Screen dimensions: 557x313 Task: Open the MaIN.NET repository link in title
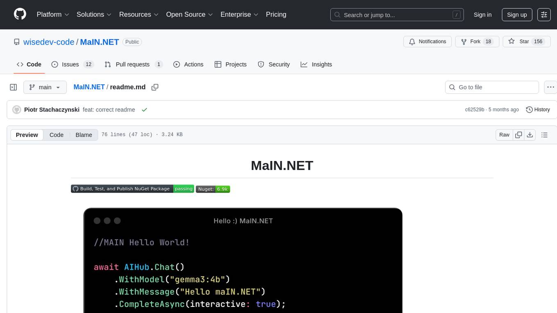tap(100, 42)
